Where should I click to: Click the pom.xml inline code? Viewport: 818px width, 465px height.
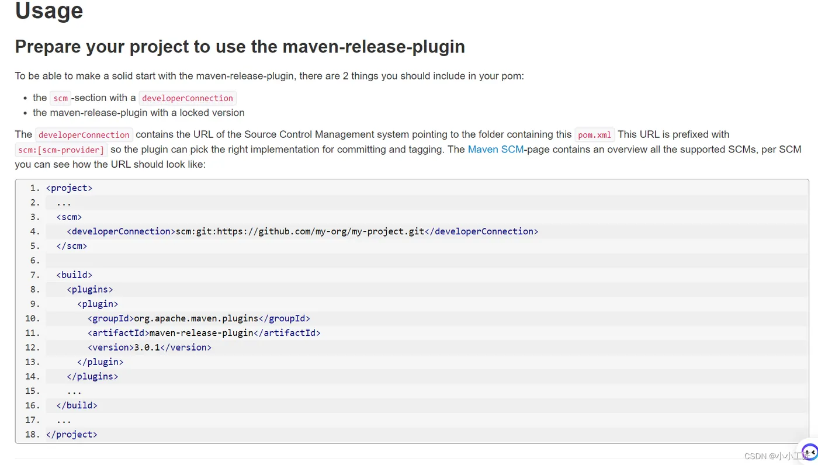(x=594, y=134)
